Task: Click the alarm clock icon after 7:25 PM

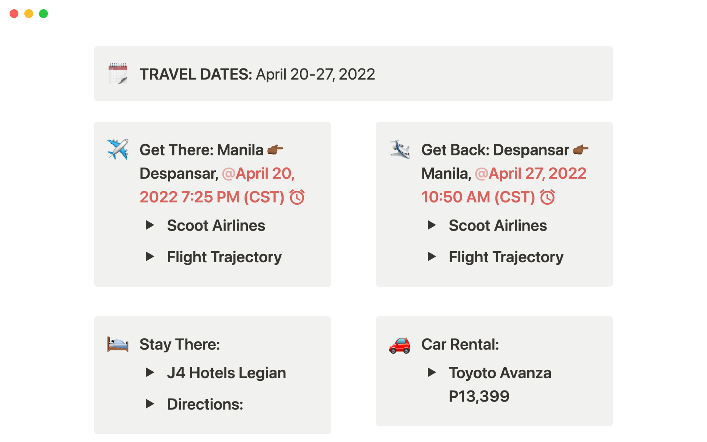Action: pyautogui.click(x=297, y=197)
